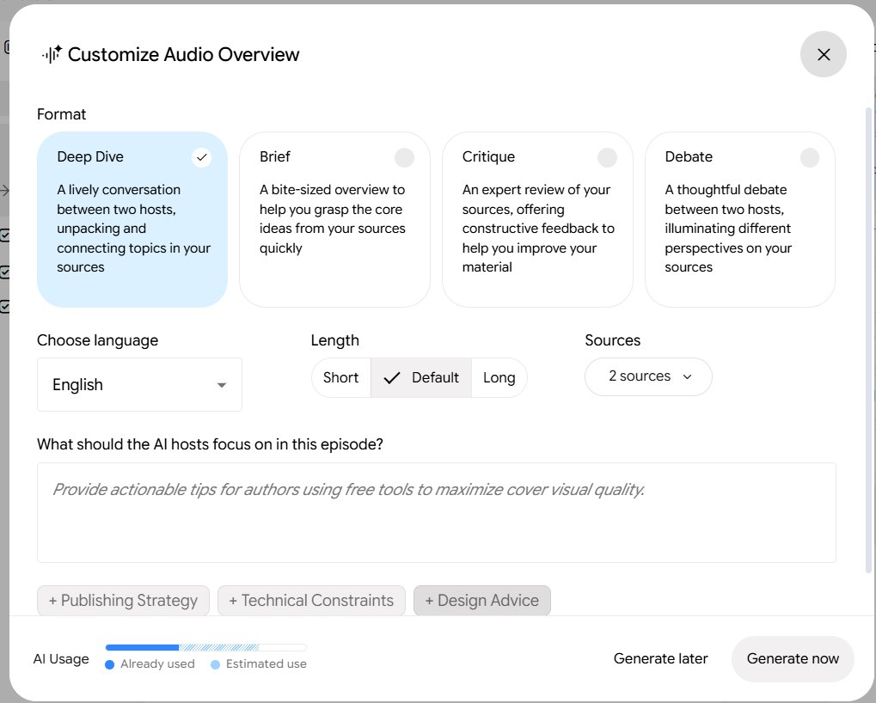Pick the Critique format card

pos(537,219)
